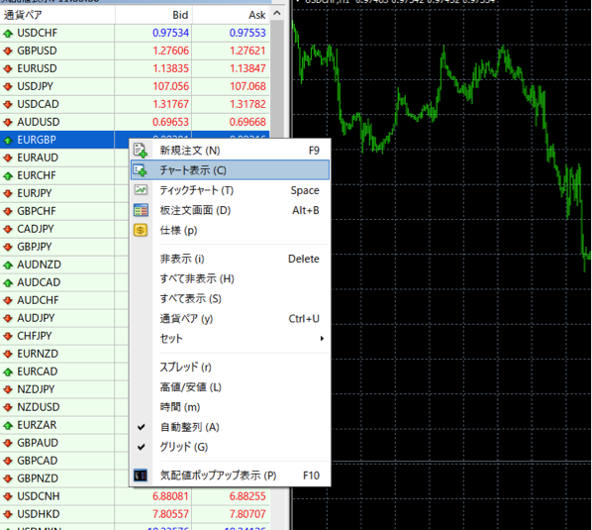Screen dimensions: 592x530
Task: Select 新規注文 (N) from context menu
Action: tap(230, 151)
